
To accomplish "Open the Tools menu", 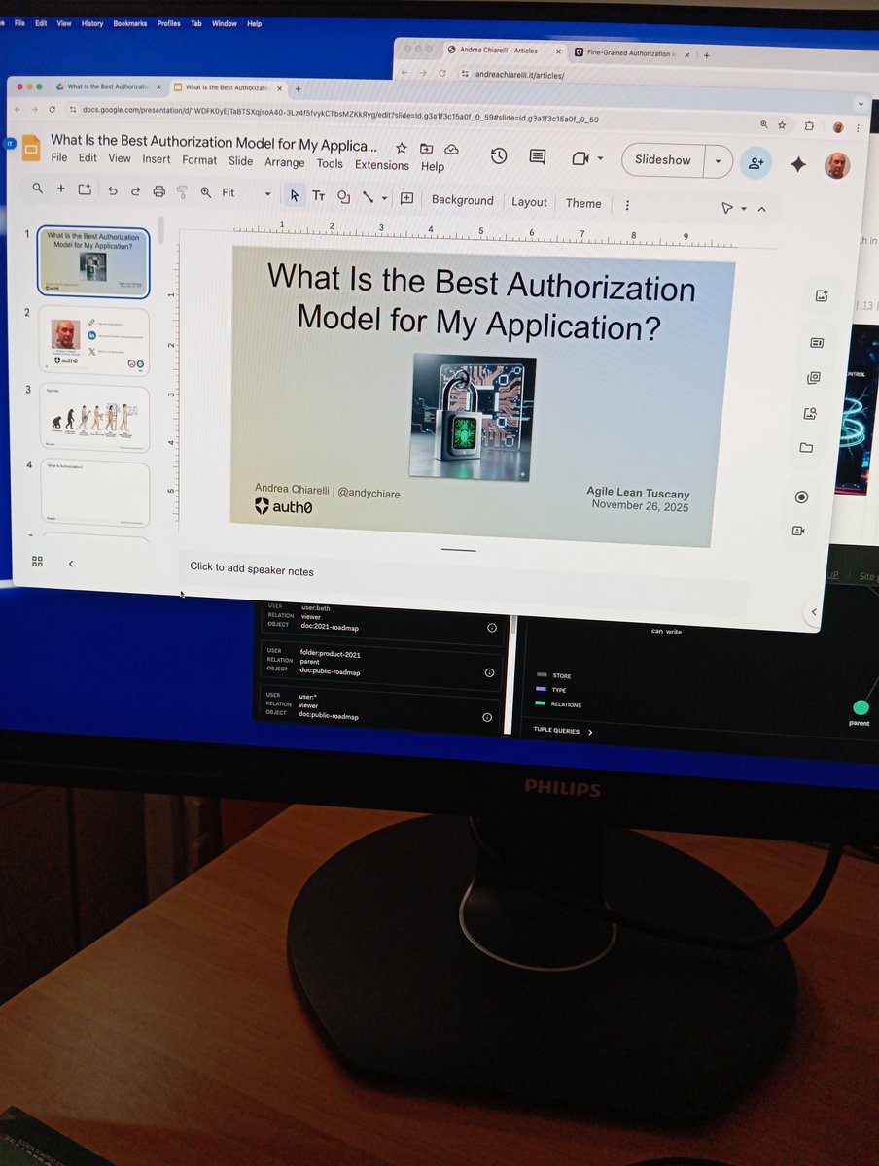I will [330, 163].
